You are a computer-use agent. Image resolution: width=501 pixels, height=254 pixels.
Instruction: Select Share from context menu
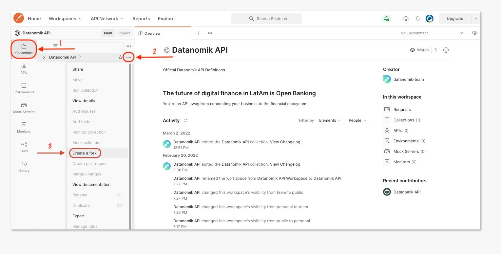(97, 69)
